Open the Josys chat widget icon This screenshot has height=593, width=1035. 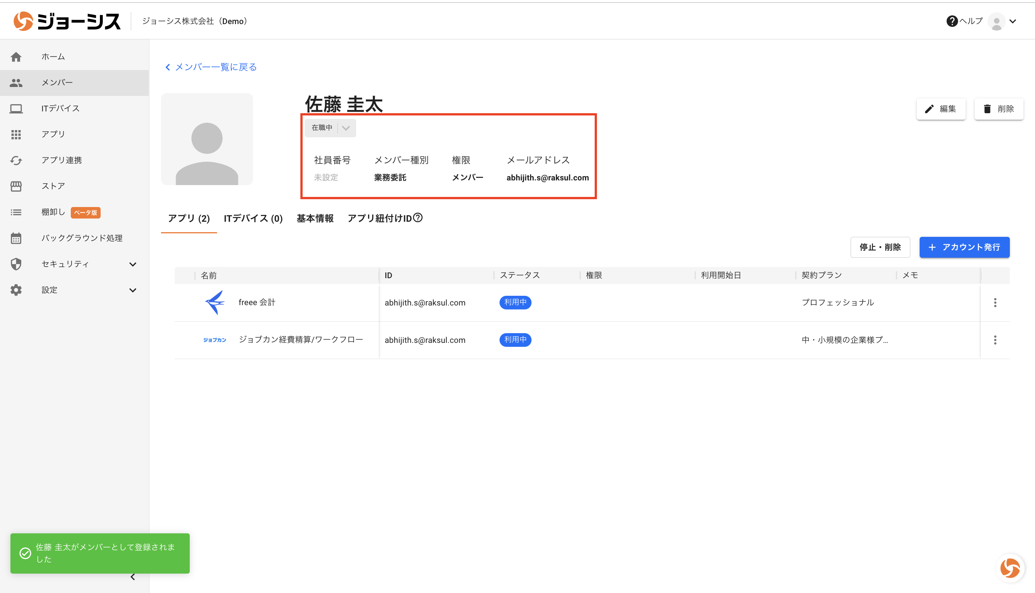click(1010, 568)
